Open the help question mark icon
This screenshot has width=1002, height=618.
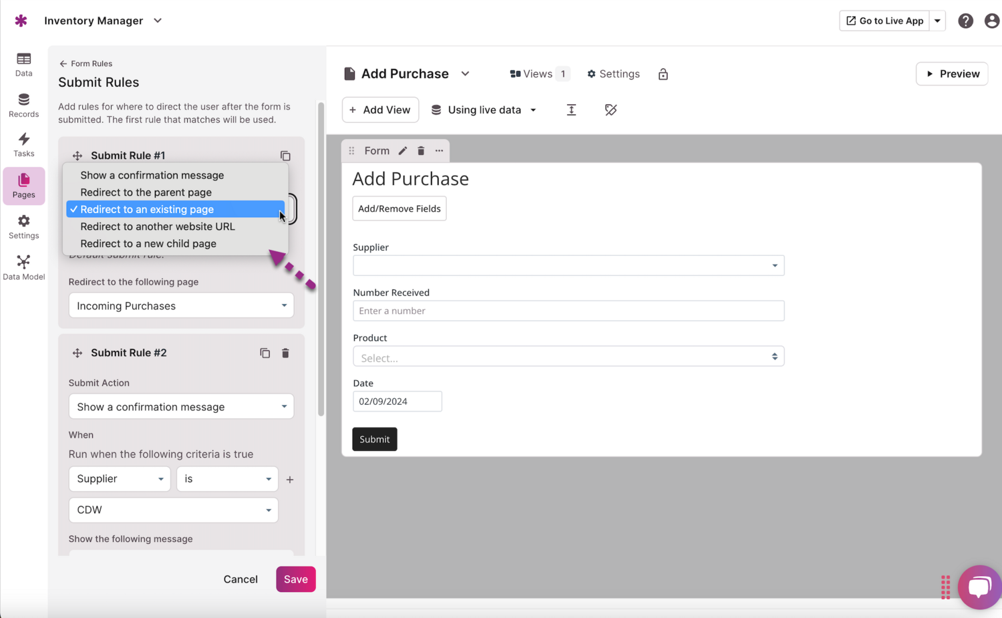click(965, 21)
